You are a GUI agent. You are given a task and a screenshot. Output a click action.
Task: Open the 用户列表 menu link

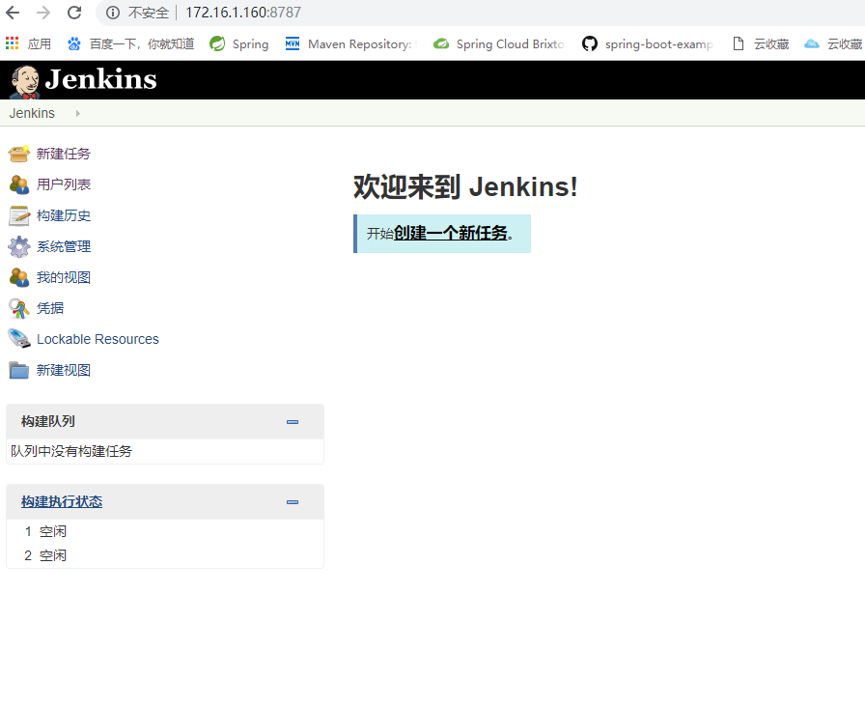pyautogui.click(x=64, y=184)
